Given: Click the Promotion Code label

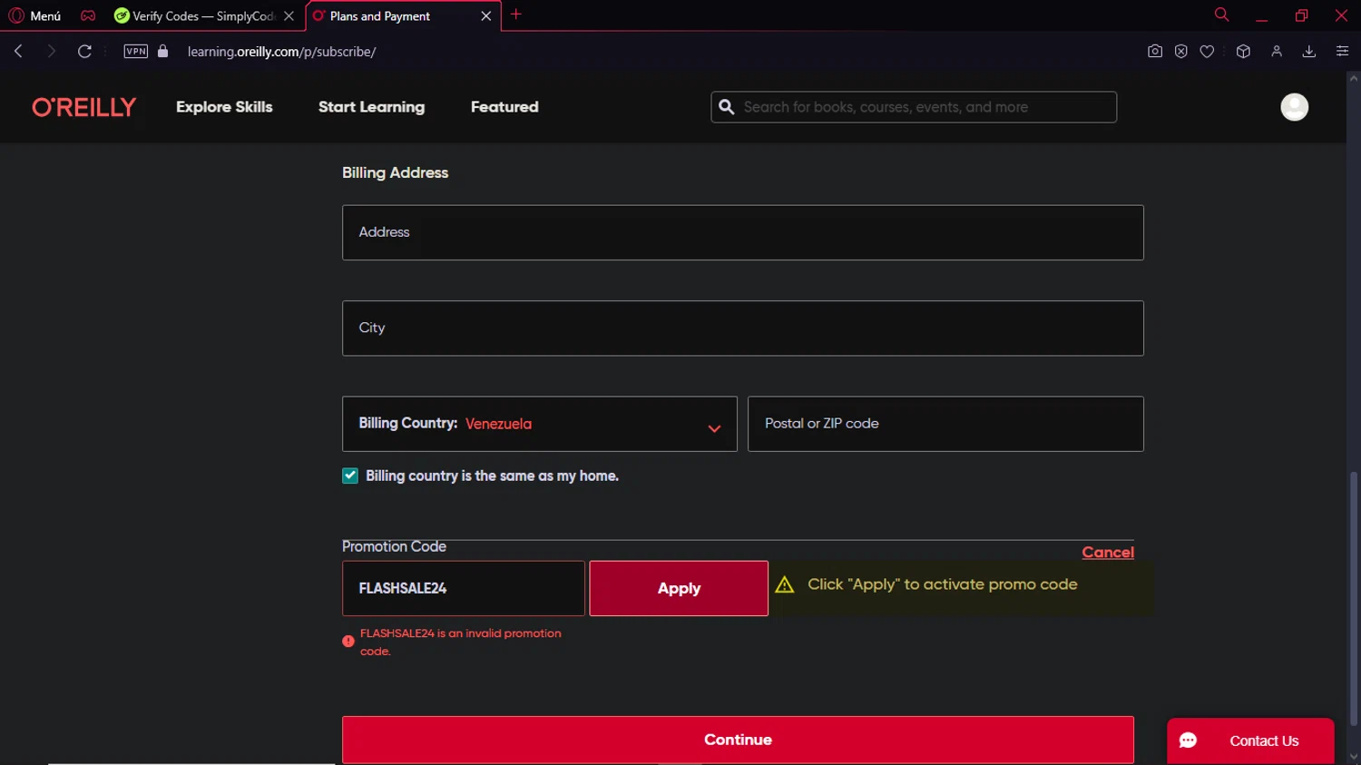Looking at the screenshot, I should pos(394,546).
